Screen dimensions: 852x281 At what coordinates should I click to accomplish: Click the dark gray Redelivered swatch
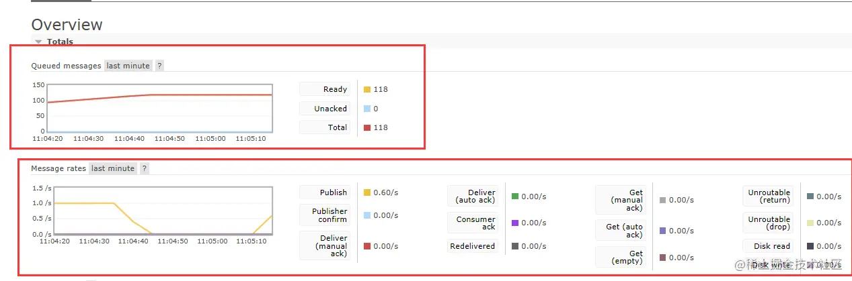pyautogui.click(x=515, y=246)
